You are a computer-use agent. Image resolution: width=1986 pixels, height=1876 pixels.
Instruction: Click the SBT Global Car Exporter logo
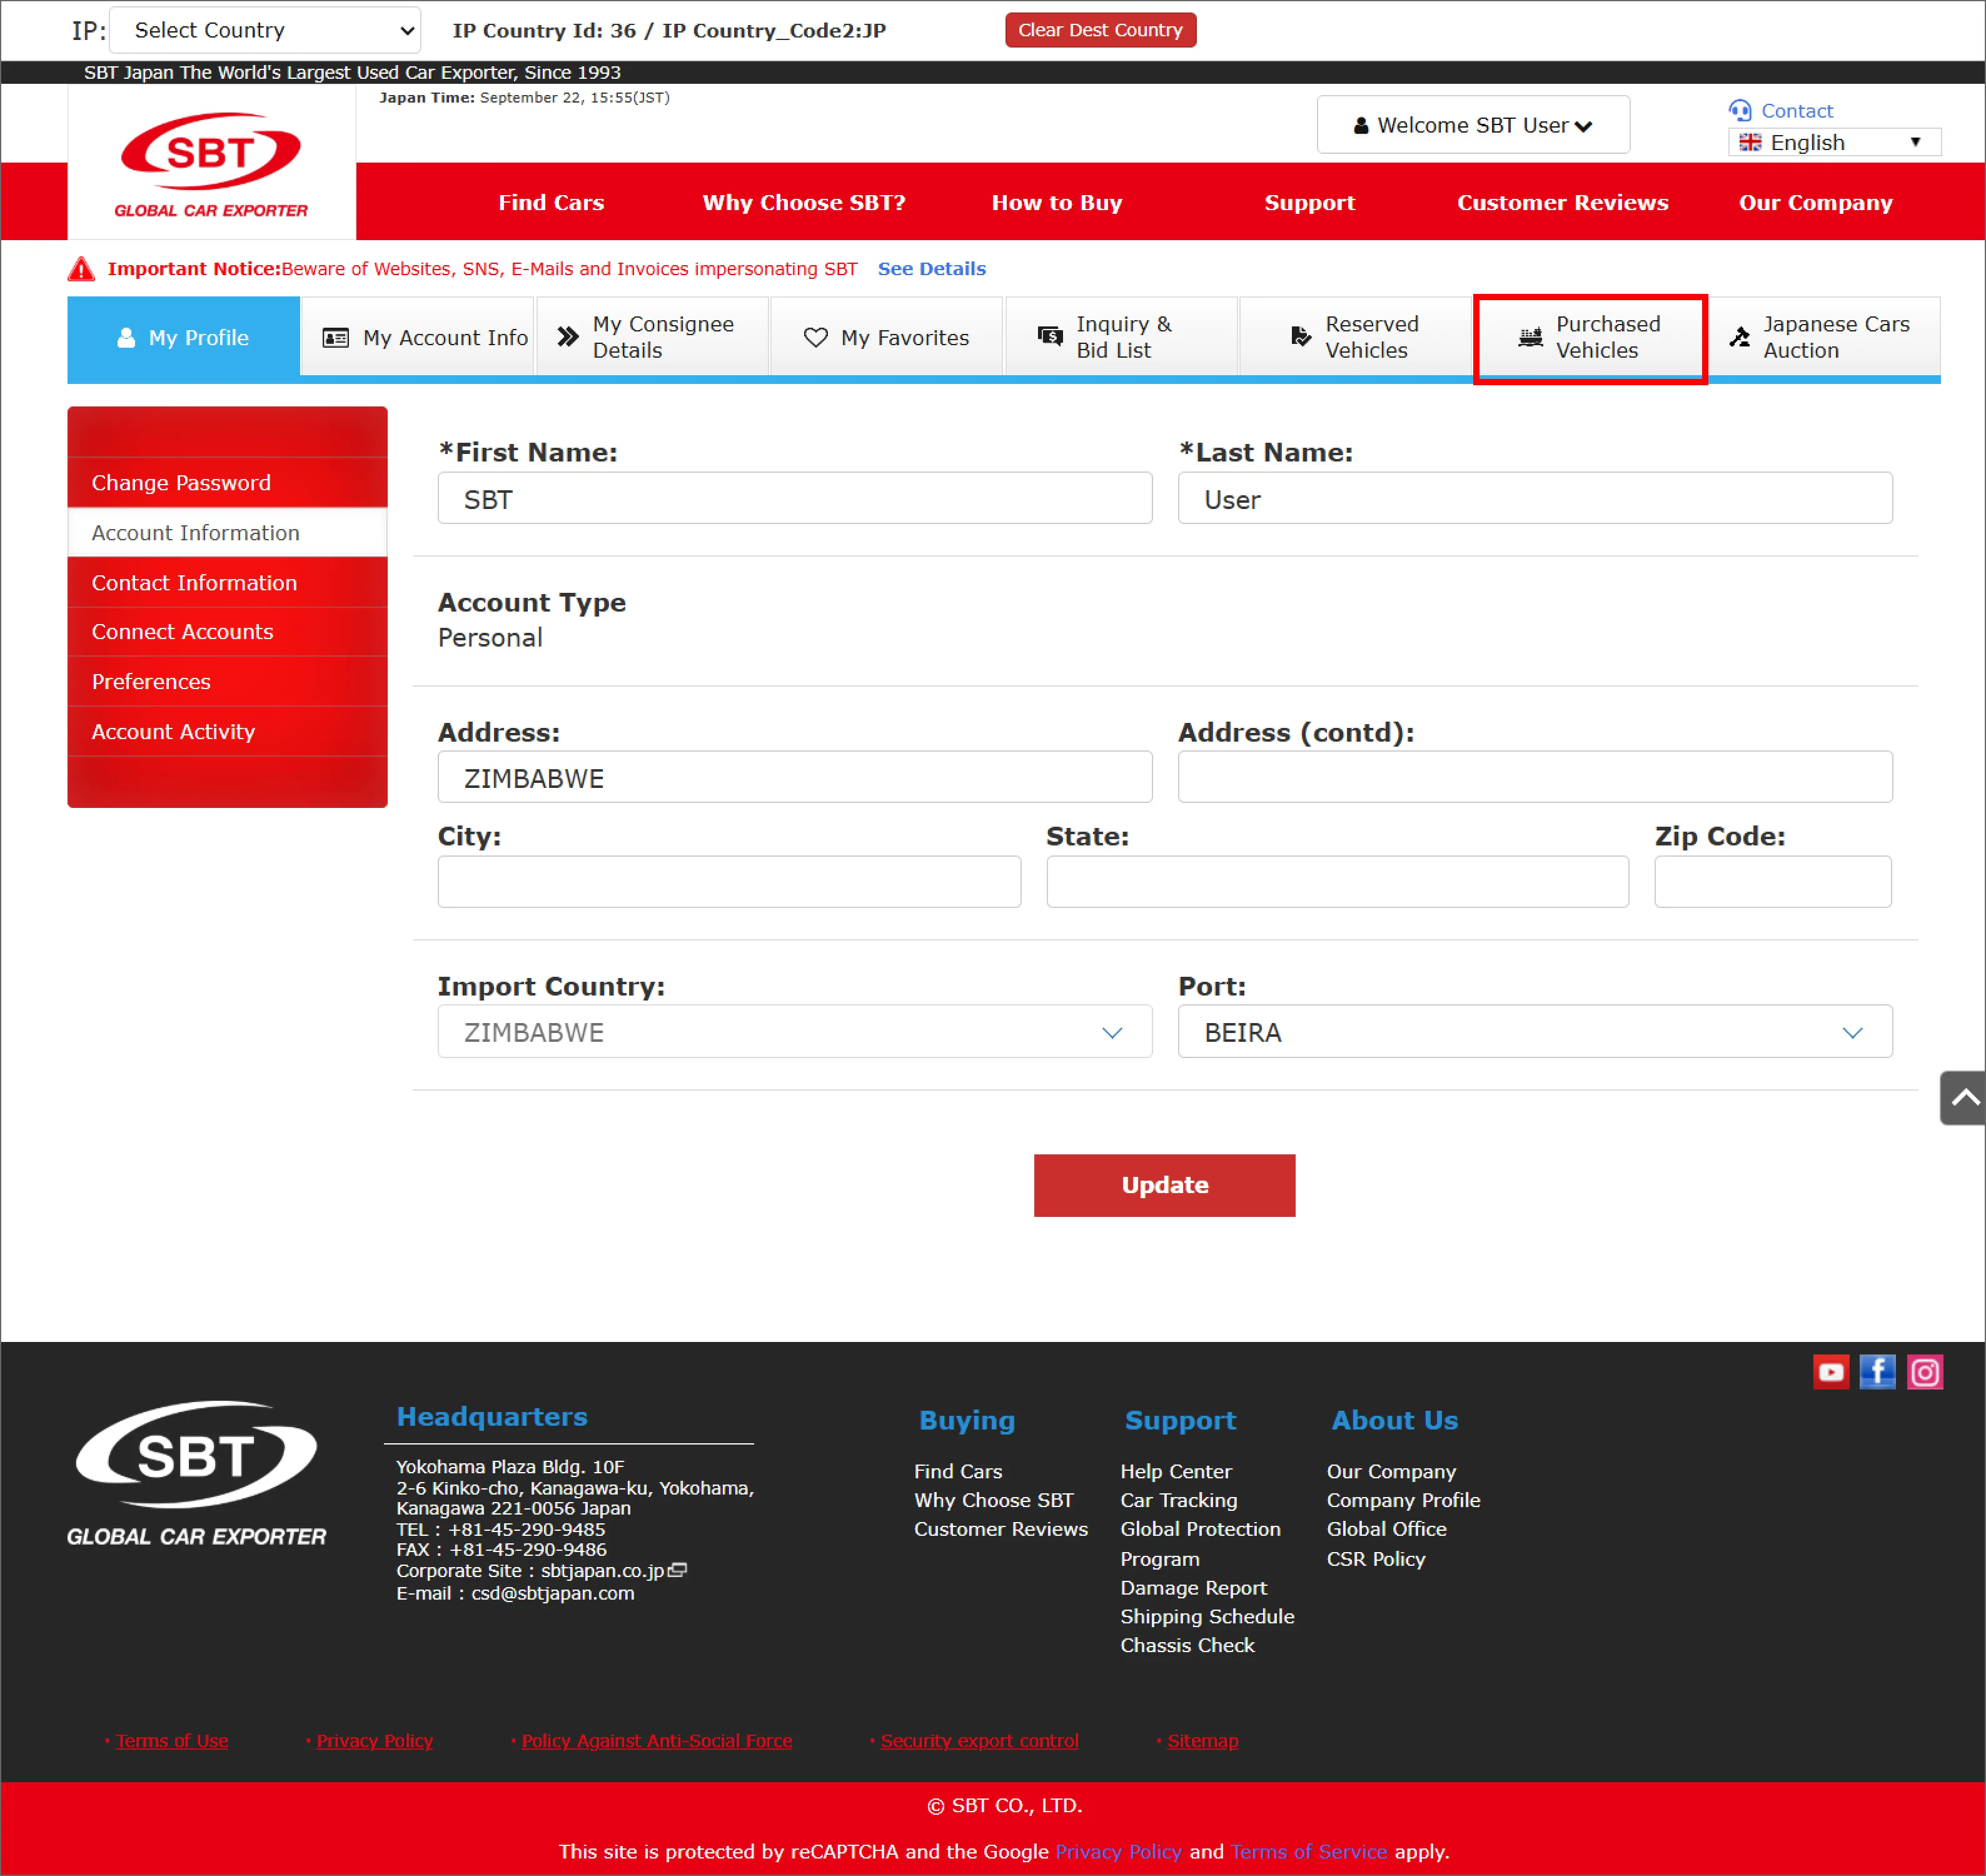211,163
